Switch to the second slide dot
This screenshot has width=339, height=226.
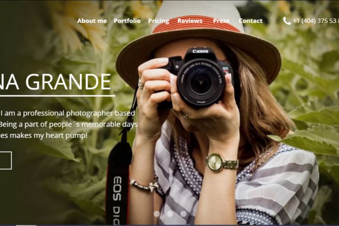tap(170, 214)
